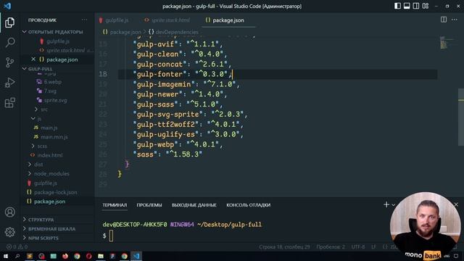Switch to the Debug Console tab
Image resolution: width=464 pixels, height=261 pixels.
tap(248, 204)
